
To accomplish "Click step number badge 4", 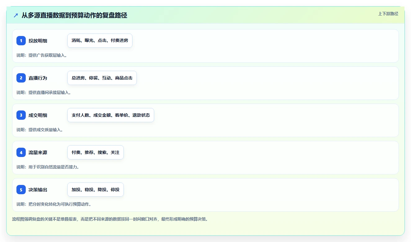I will [21, 152].
